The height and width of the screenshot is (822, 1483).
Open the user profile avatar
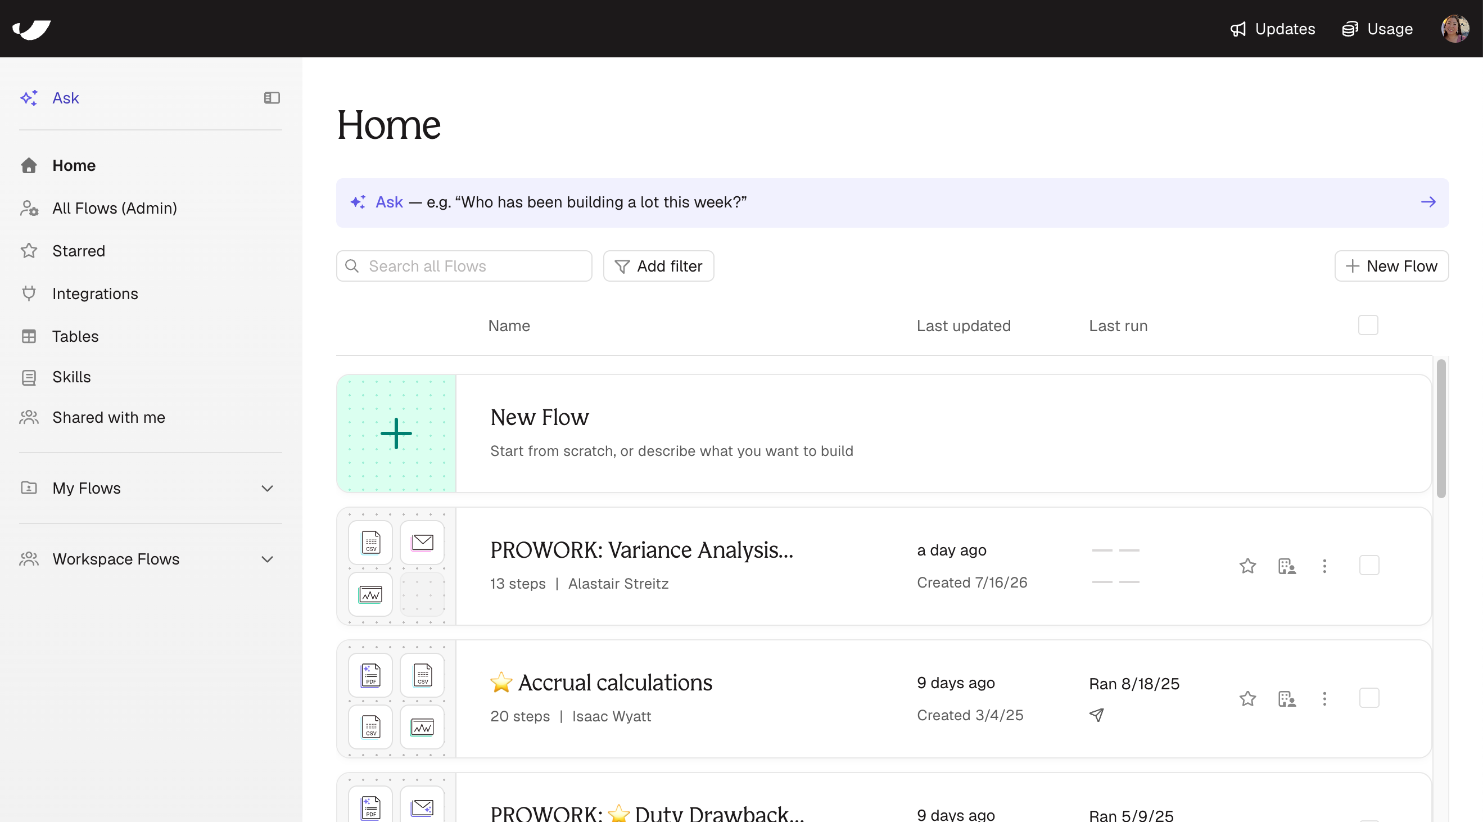point(1455,29)
